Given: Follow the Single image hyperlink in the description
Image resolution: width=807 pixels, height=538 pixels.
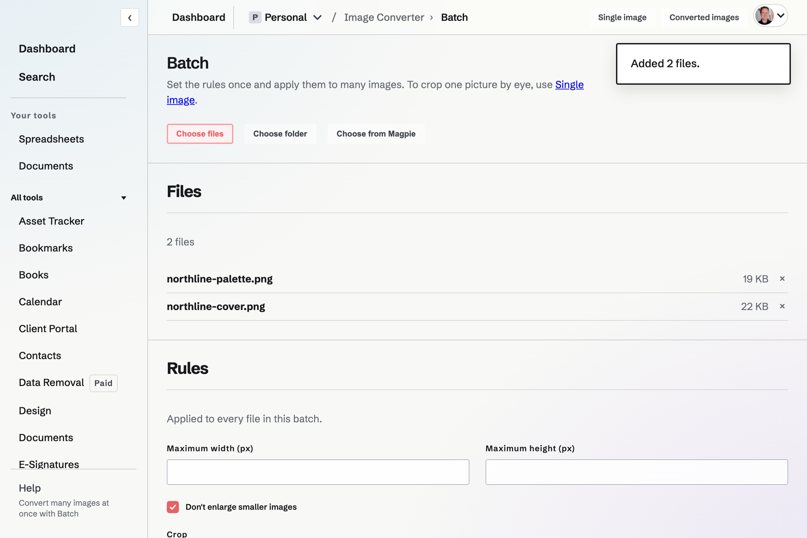Looking at the screenshot, I should (569, 85).
